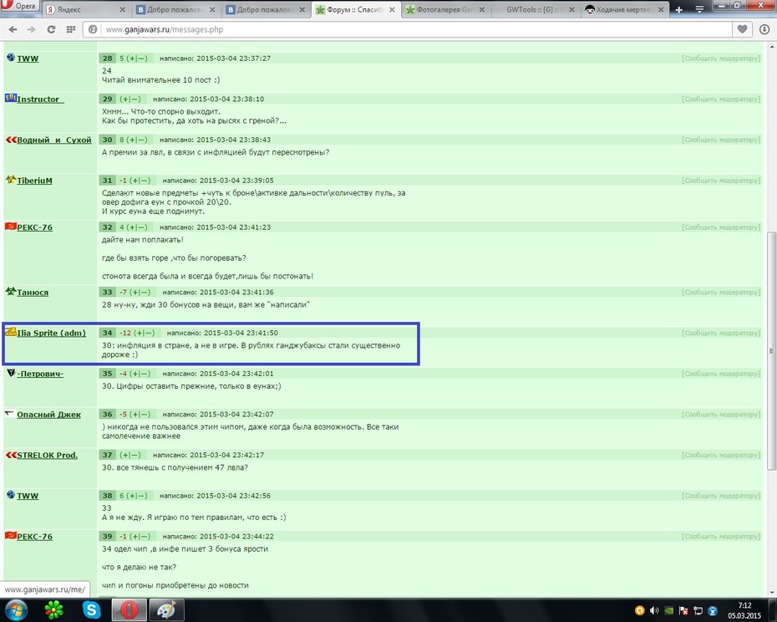Click post number 34 anchor
Viewport: 777px width, 622px height.
click(x=108, y=333)
